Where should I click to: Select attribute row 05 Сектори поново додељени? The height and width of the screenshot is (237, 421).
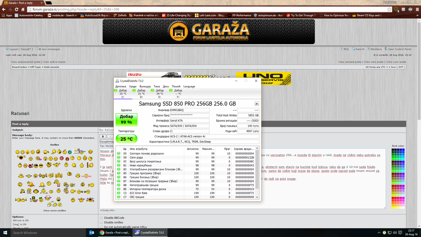(x=185, y=153)
